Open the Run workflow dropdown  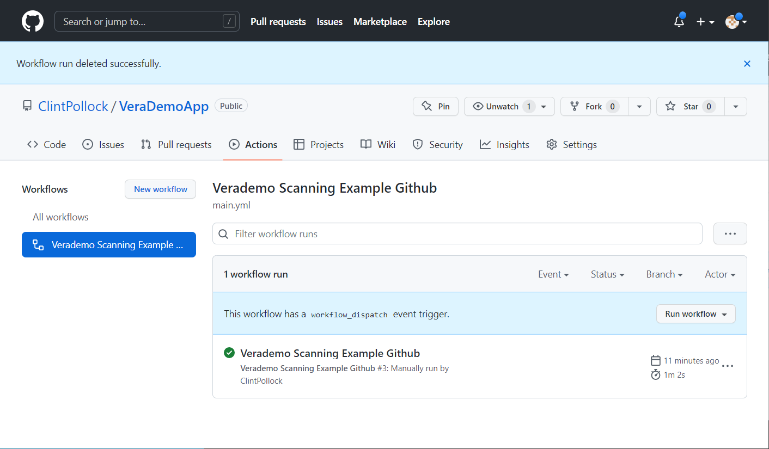696,314
